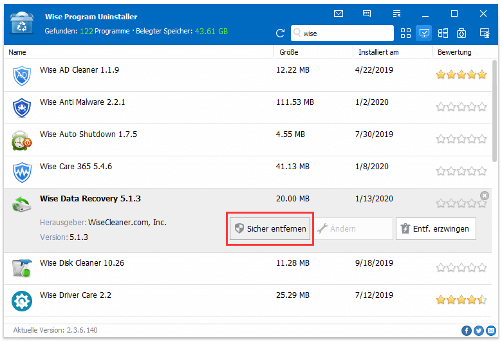Select the desktop programs monitor icon

tap(424, 33)
